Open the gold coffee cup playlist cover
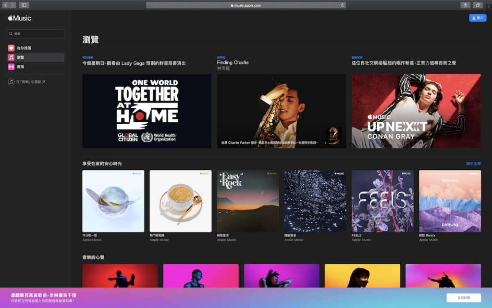492x308 pixels. point(181,201)
